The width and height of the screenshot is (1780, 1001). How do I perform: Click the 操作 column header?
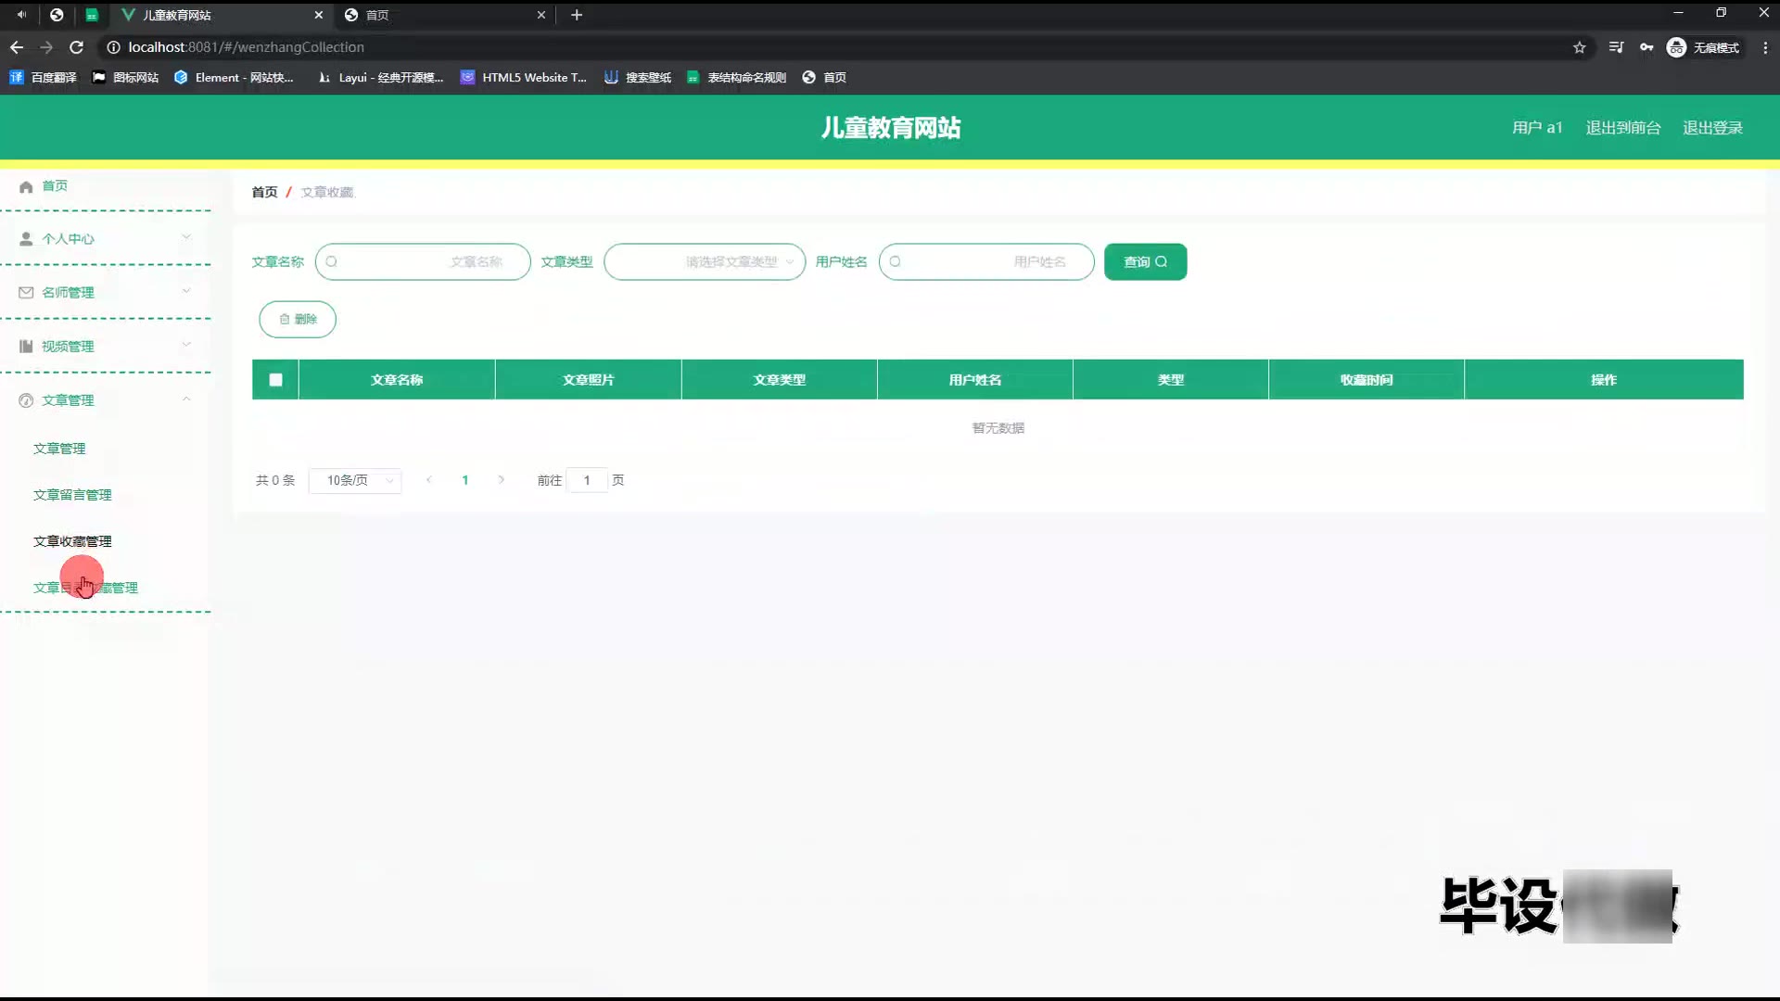[x=1603, y=380]
